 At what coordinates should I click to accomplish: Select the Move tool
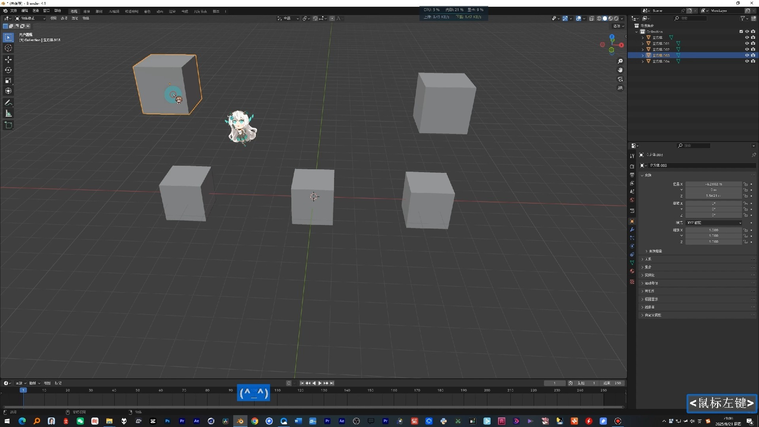(x=8, y=60)
